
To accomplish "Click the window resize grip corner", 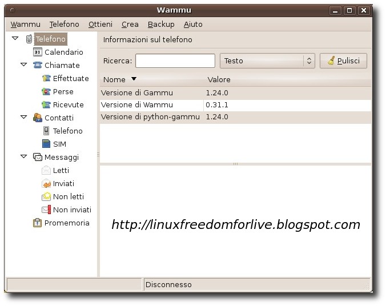I will pyautogui.click(x=367, y=287).
